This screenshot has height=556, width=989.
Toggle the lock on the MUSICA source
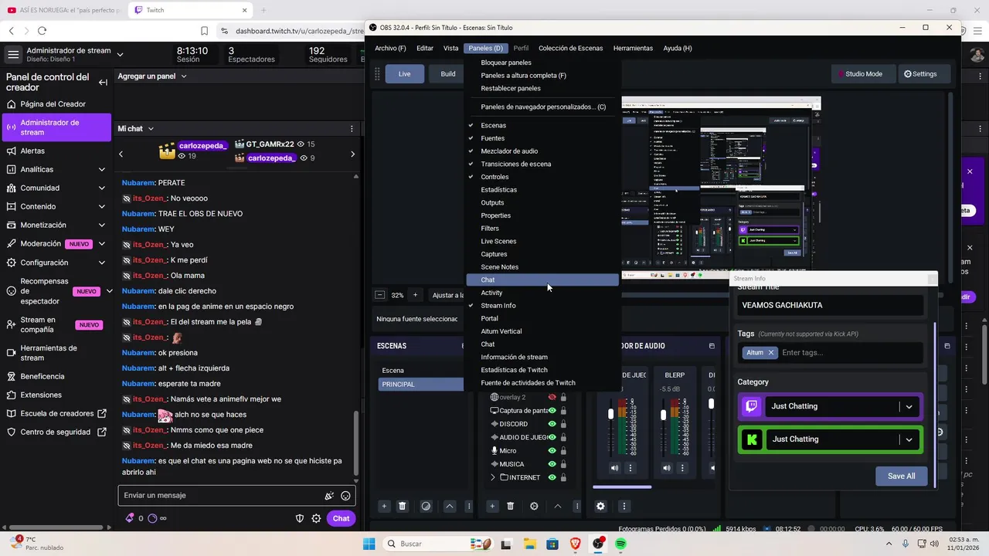click(563, 464)
